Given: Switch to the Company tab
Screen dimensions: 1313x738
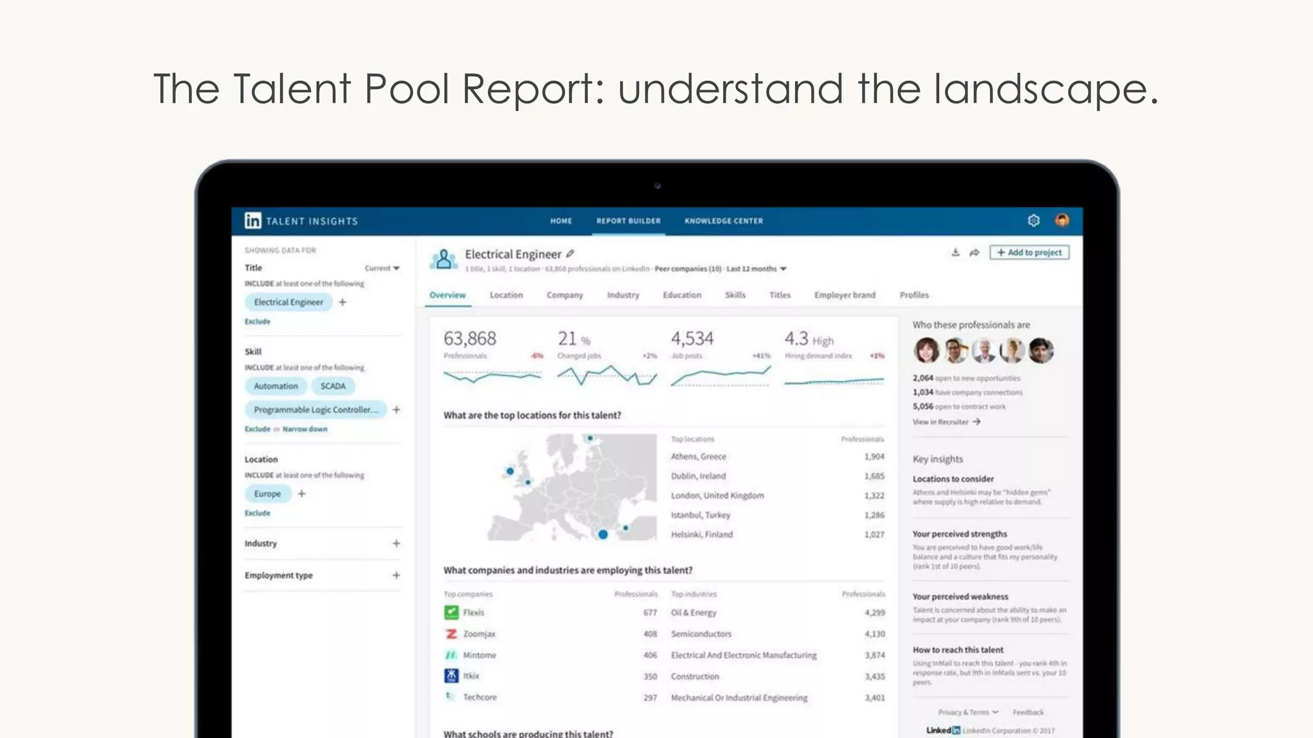Looking at the screenshot, I should pos(565,295).
